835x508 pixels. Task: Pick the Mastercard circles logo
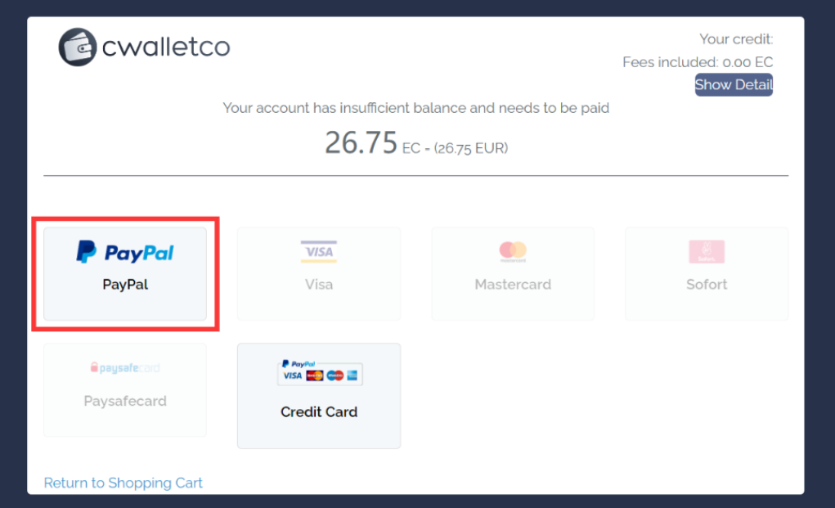pos(513,251)
